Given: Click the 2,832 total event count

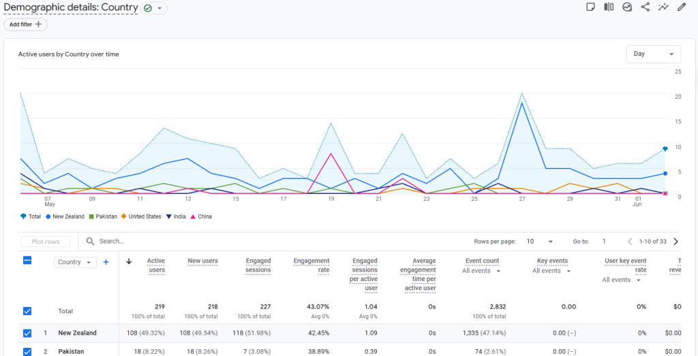Looking at the screenshot, I should pyautogui.click(x=497, y=307).
